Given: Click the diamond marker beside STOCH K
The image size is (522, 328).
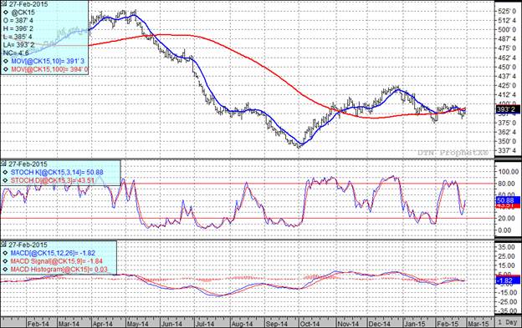Looking at the screenshot, I should point(5,172).
